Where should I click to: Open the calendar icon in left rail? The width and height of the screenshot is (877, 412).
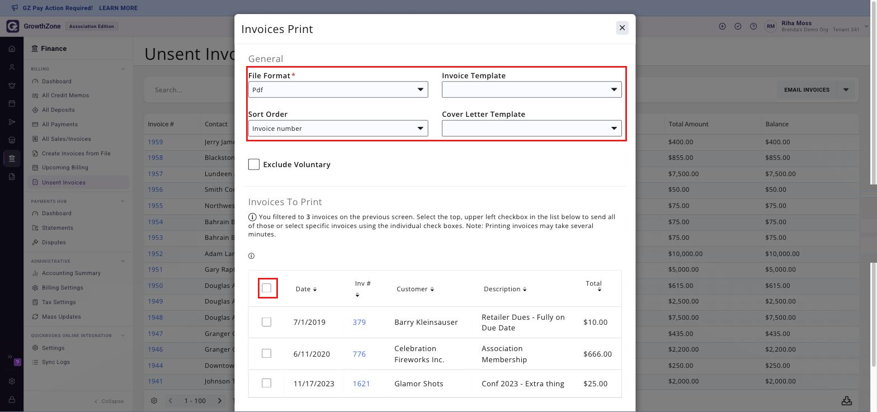(12, 103)
